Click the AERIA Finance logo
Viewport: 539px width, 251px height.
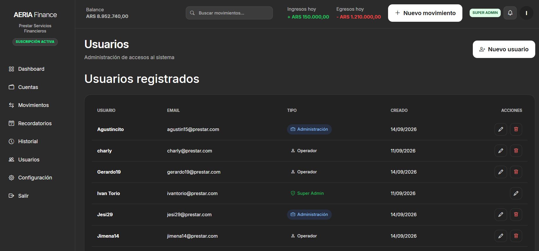[35, 15]
